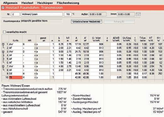This screenshot has width=164, height=117.
Task: Click U-Wert code B13 in row 2
Action: 96,48
